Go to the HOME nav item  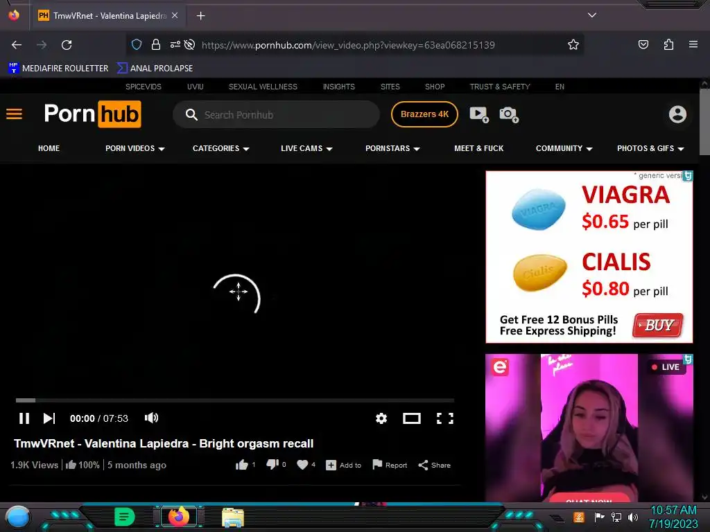click(49, 148)
